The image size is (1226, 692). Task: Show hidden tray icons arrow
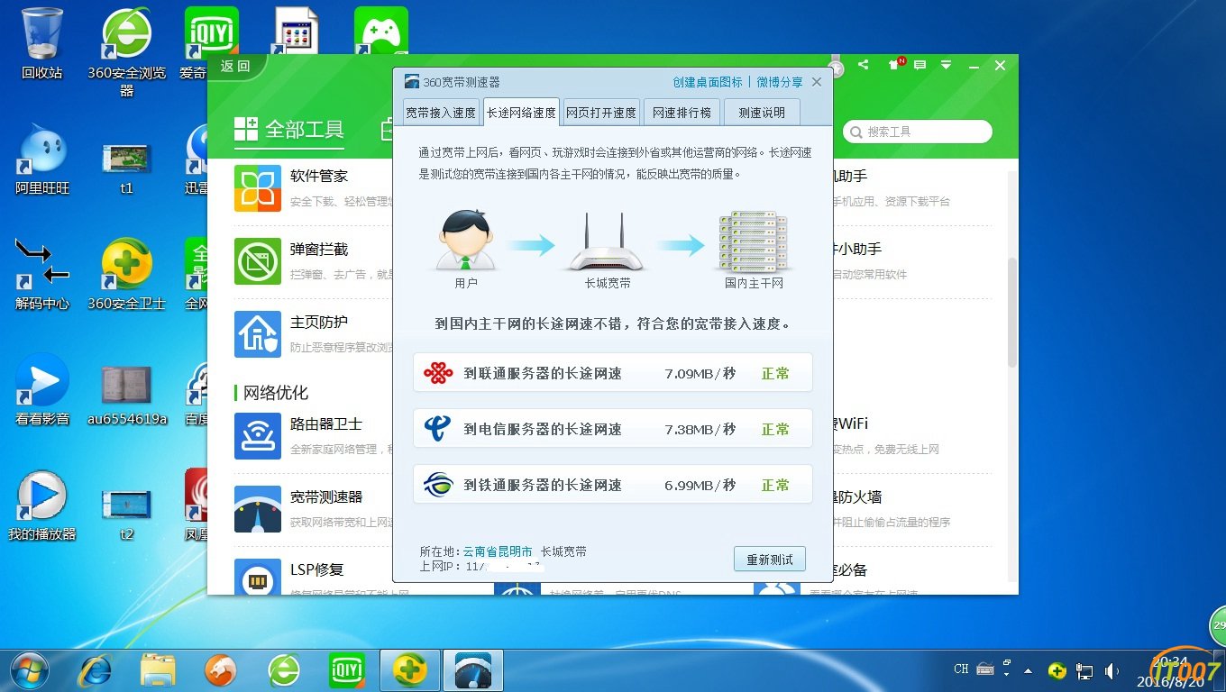click(1027, 671)
